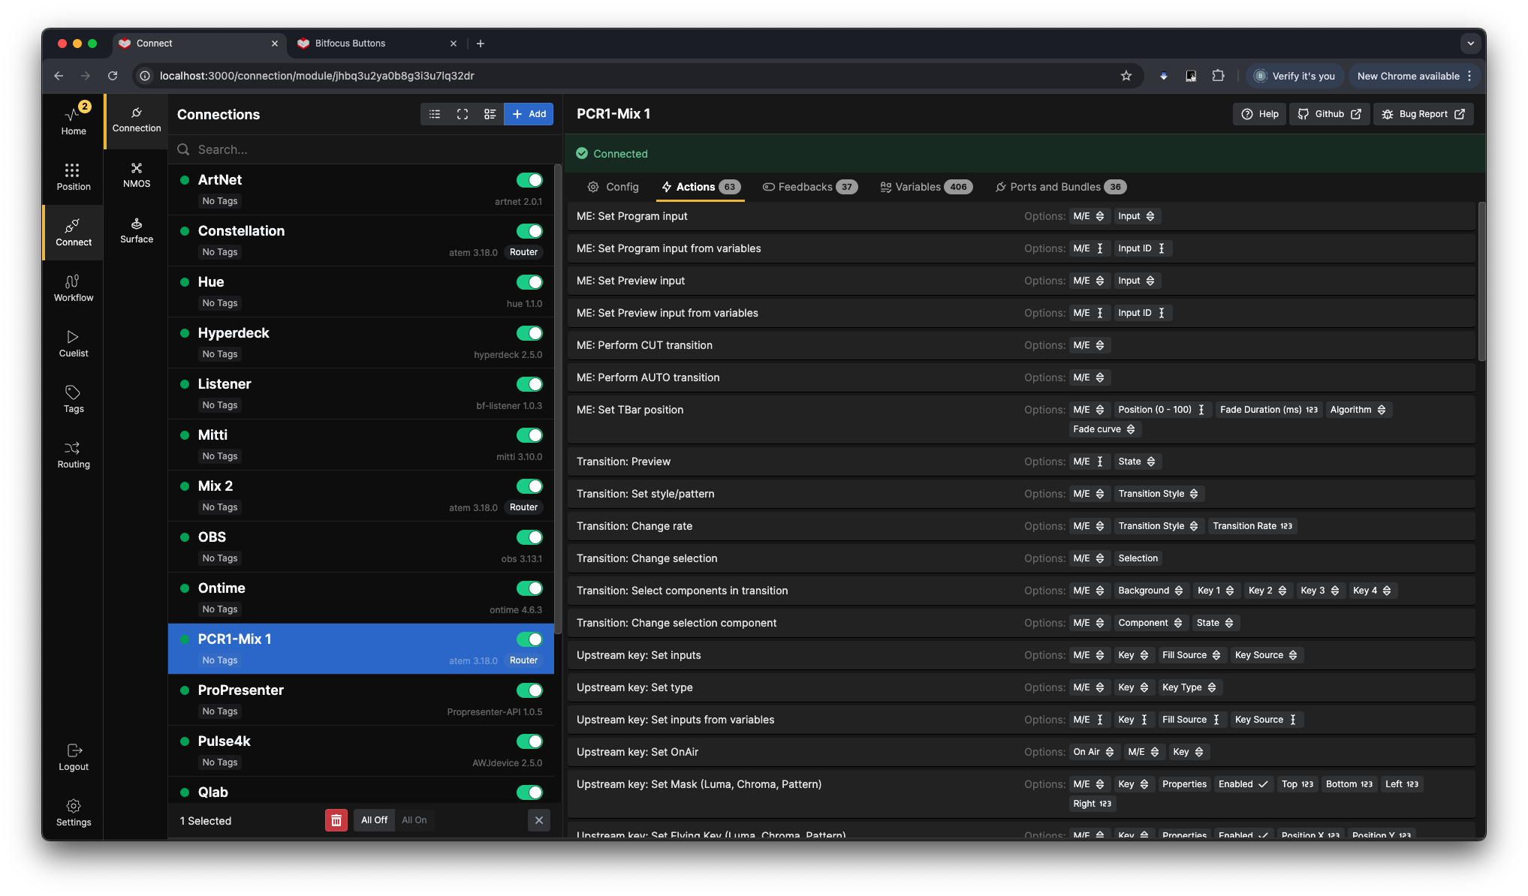The image size is (1528, 896).
Task: Toggle the Hyperdeck connection switch
Action: pos(529,333)
